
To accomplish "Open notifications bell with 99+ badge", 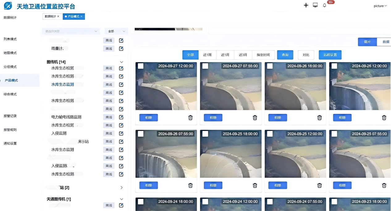I will point(325,5).
